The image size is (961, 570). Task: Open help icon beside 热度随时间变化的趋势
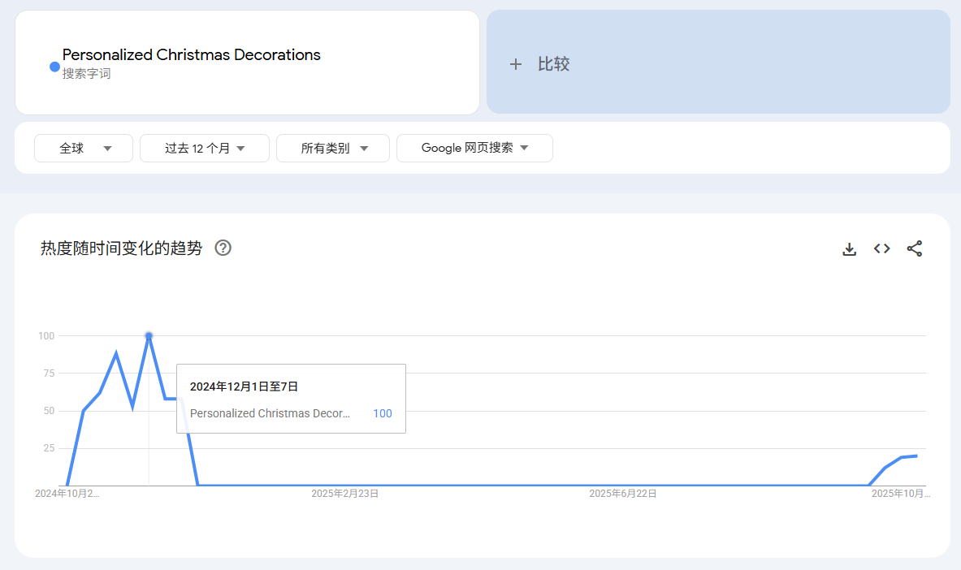pos(223,248)
